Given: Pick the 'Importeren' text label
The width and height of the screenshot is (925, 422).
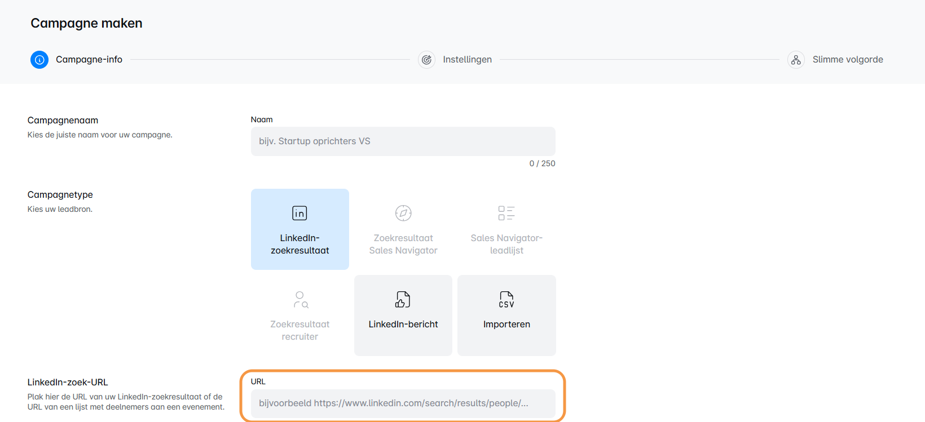Looking at the screenshot, I should (506, 325).
